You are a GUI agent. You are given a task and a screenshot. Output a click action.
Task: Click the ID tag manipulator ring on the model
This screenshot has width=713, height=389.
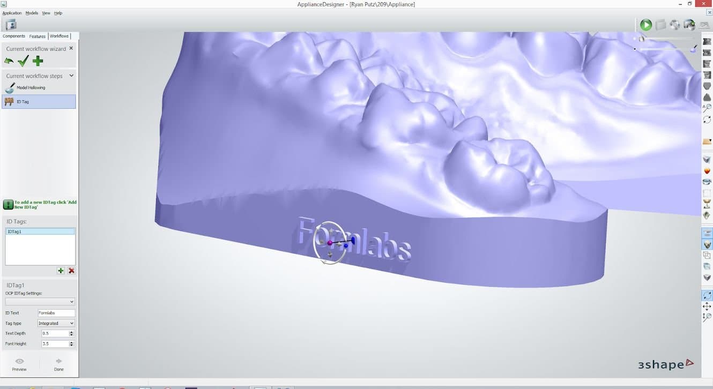tap(330, 243)
